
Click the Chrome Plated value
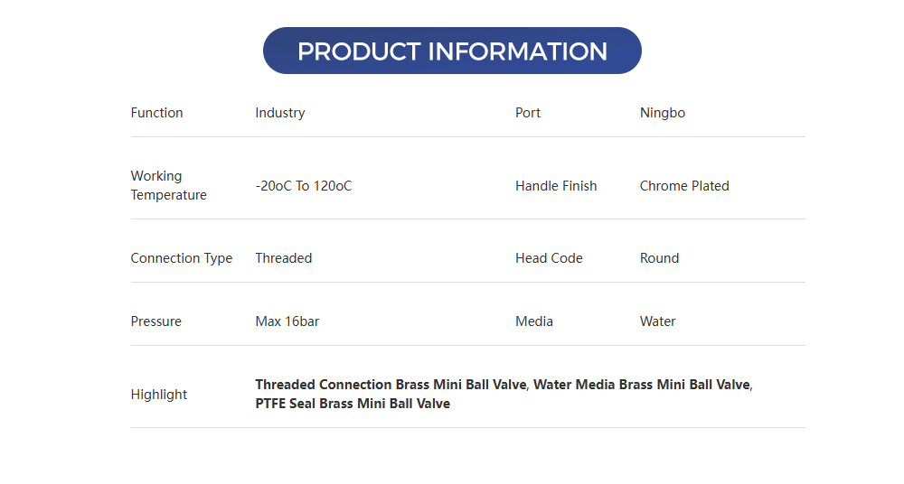point(684,186)
